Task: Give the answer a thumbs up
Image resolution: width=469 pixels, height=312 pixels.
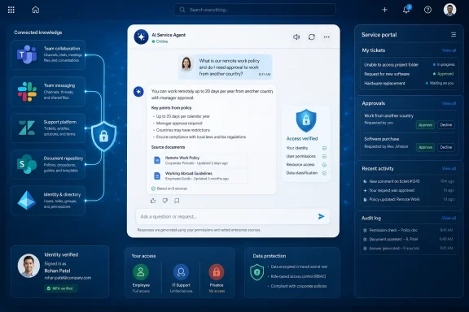Action: pyautogui.click(x=153, y=201)
